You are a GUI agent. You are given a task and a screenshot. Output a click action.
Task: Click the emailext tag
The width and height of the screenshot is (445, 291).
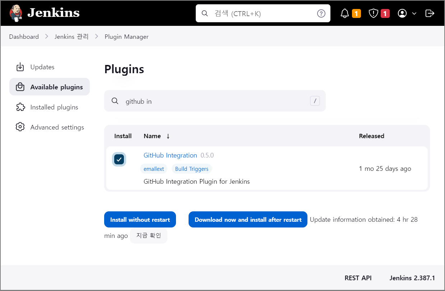coord(154,169)
